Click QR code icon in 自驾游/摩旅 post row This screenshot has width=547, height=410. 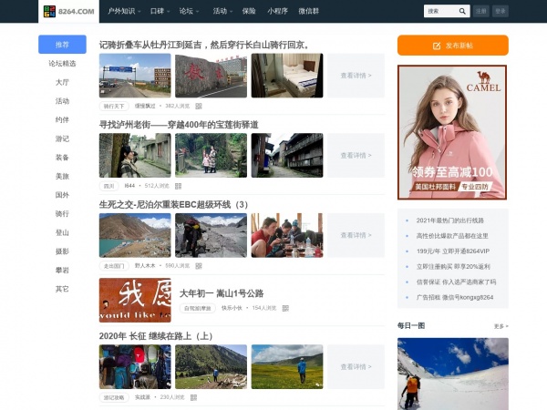(x=285, y=308)
